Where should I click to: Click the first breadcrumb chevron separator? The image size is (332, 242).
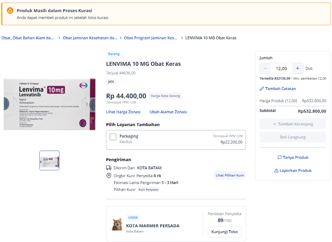coord(59,38)
